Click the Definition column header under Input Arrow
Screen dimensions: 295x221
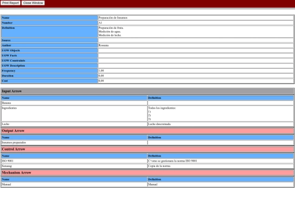point(221,98)
